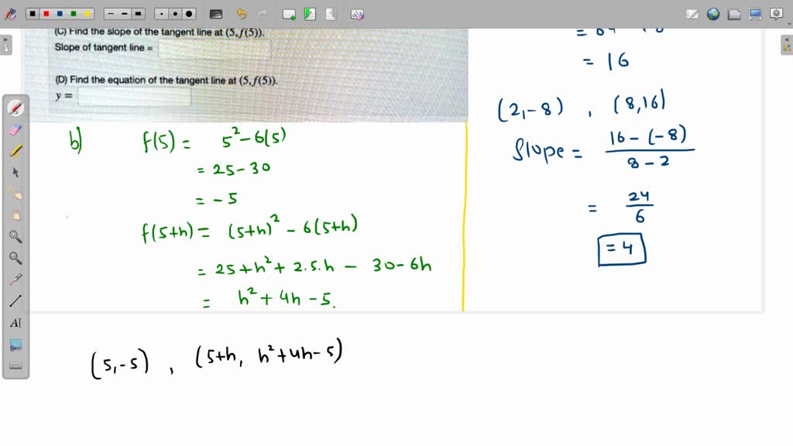Screen dimensions: 793x446
Task: Click the Redo arrow in the toolbar
Action: 263,13
